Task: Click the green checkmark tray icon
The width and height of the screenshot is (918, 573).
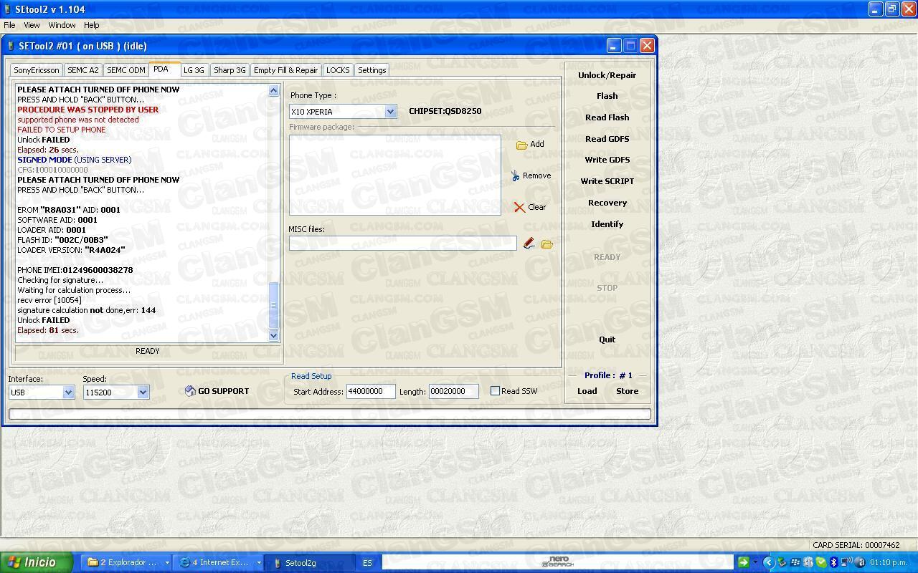Action: click(821, 562)
